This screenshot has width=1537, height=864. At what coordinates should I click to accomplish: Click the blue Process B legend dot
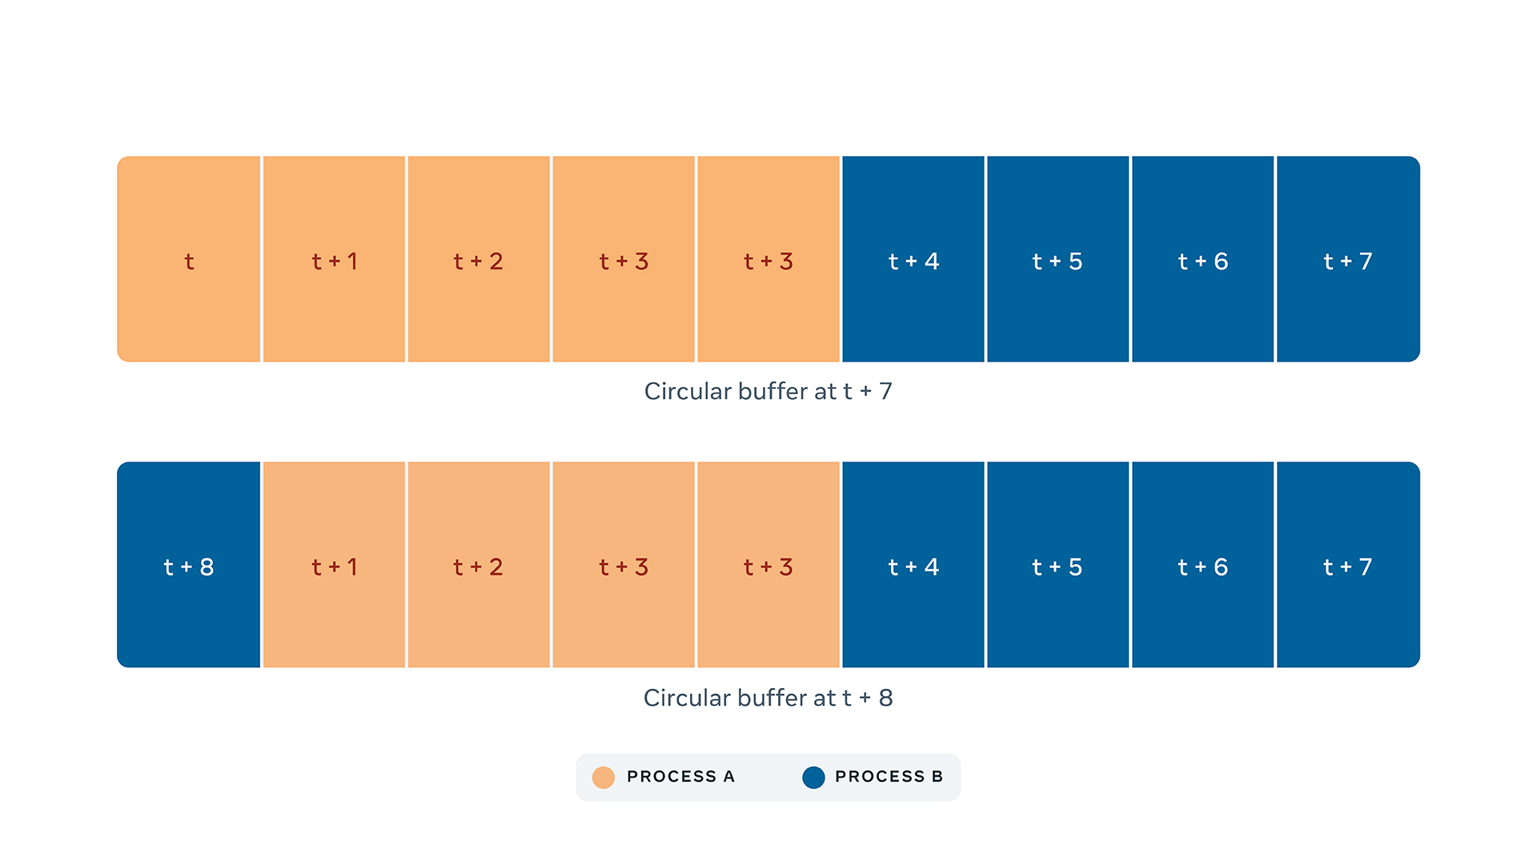(813, 777)
